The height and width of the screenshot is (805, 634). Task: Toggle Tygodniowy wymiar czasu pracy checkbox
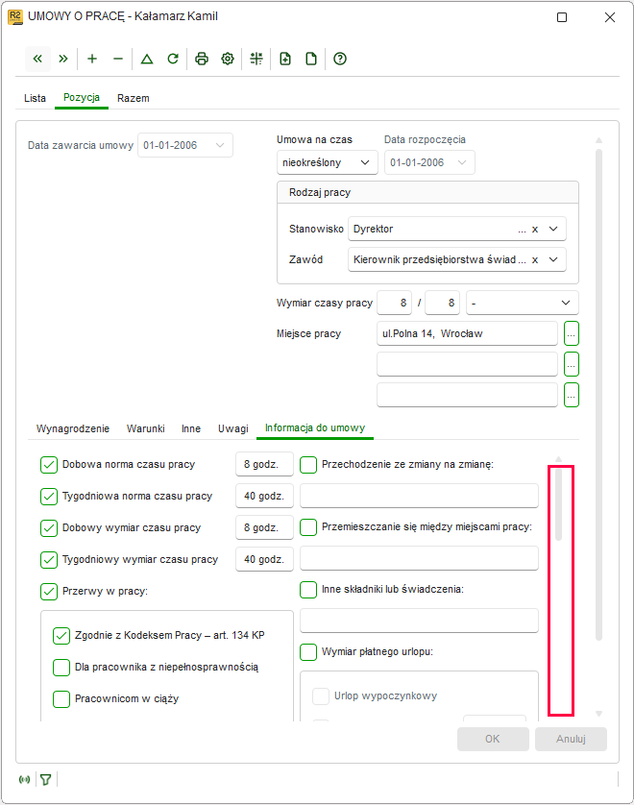tap(49, 560)
